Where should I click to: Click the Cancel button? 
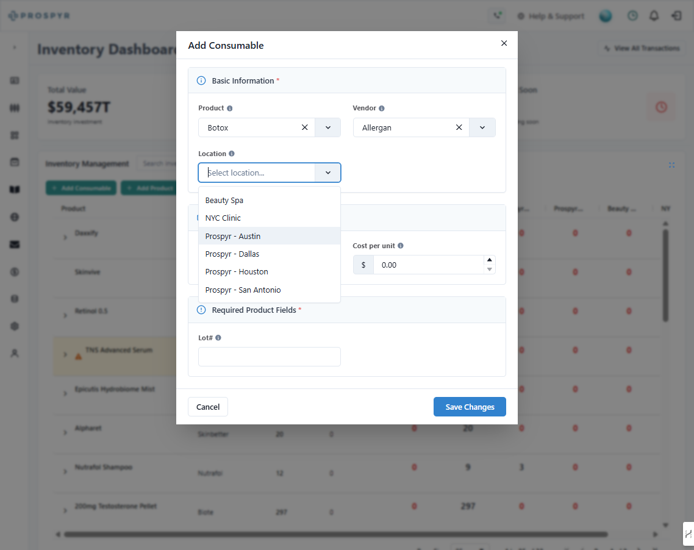tap(208, 407)
